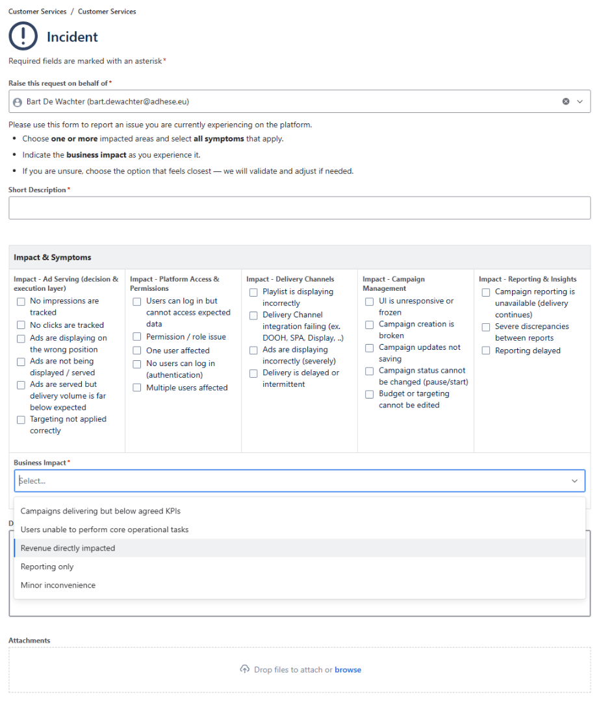Tick Playlist is displaying incorrectly

click(x=253, y=292)
